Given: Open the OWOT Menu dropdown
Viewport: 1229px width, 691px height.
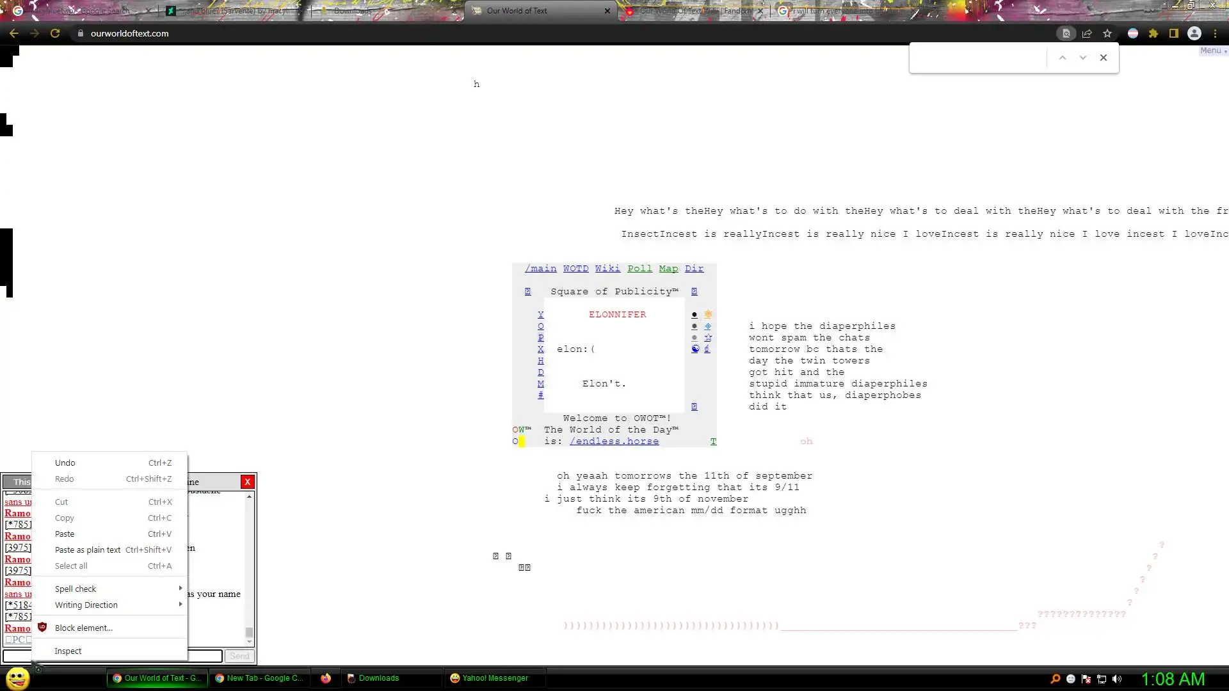Looking at the screenshot, I should coord(1212,51).
